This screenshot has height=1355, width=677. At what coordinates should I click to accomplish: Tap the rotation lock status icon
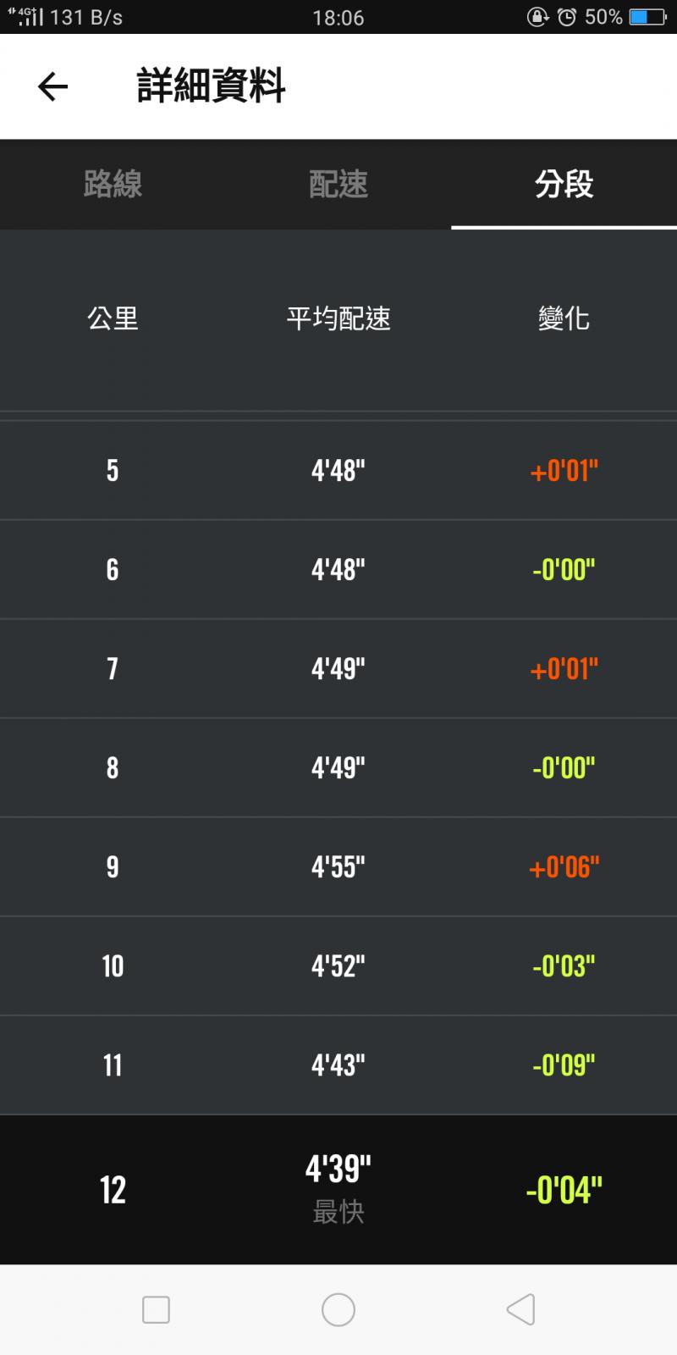537,17
